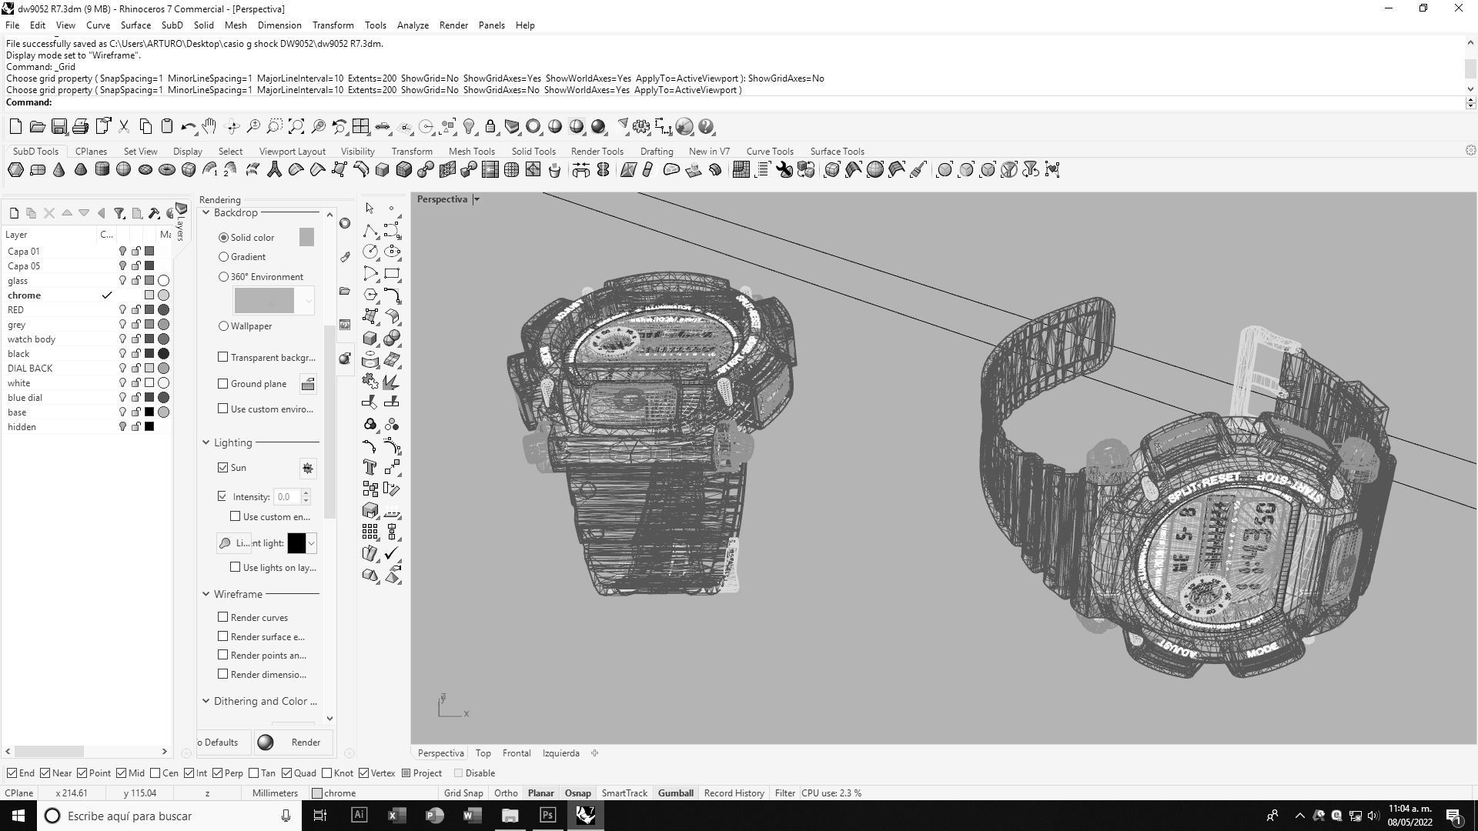The width and height of the screenshot is (1478, 831).
Task: Click the padlock Lock objects icon
Action: [490, 127]
